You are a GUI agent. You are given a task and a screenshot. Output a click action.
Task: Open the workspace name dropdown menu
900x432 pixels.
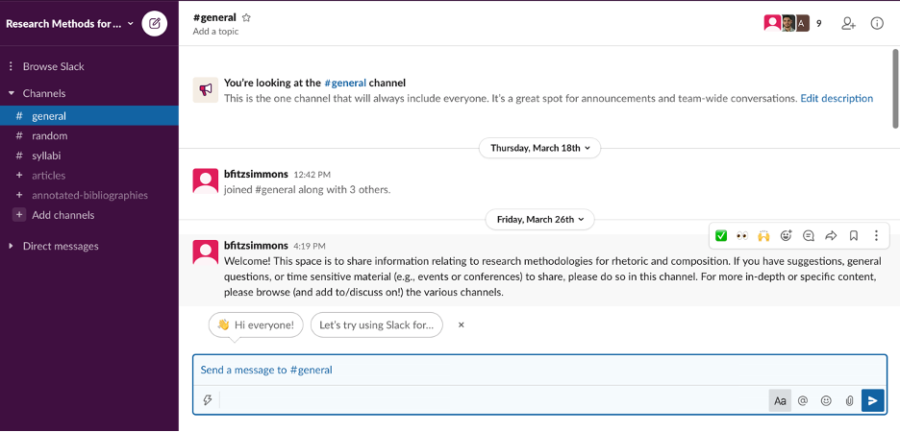[69, 23]
